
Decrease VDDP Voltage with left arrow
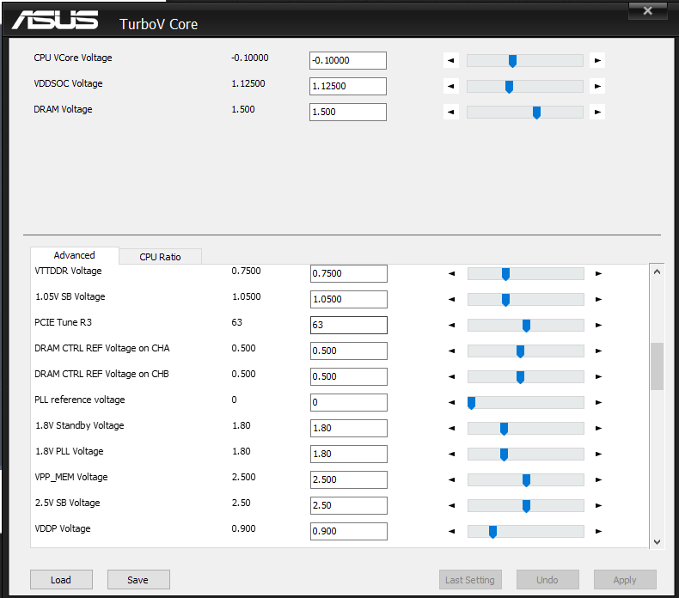(x=451, y=531)
